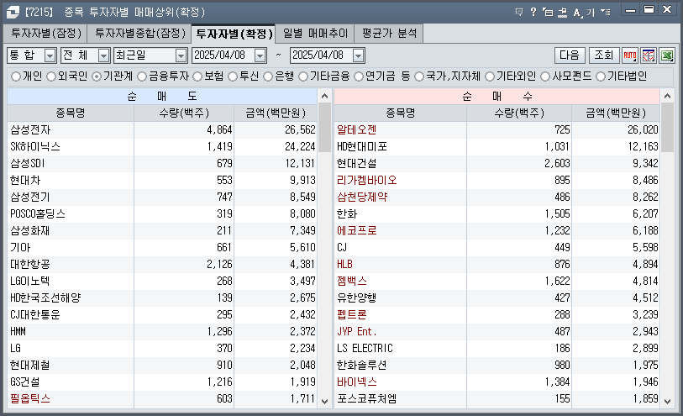Click SK하이닉스 in the 순매도 list
The image size is (683, 416).
[35, 147]
